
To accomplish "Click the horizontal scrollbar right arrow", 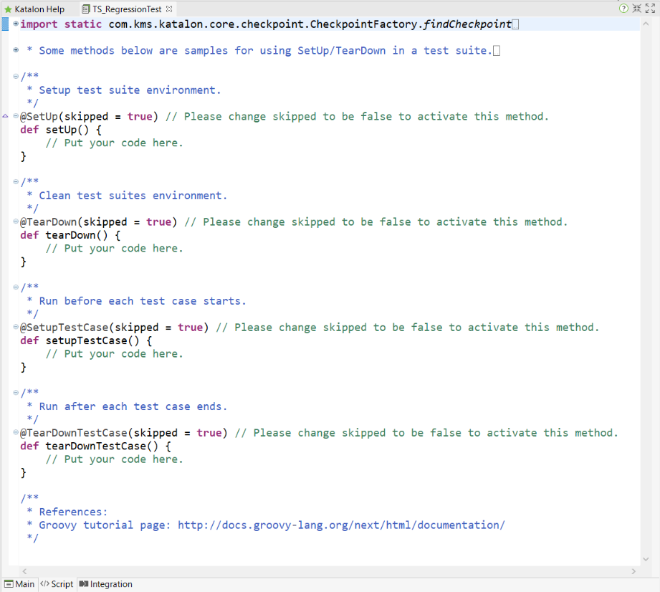I will point(633,571).
